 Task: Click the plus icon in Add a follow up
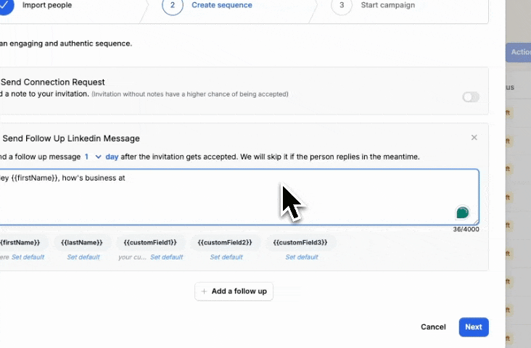(204, 291)
